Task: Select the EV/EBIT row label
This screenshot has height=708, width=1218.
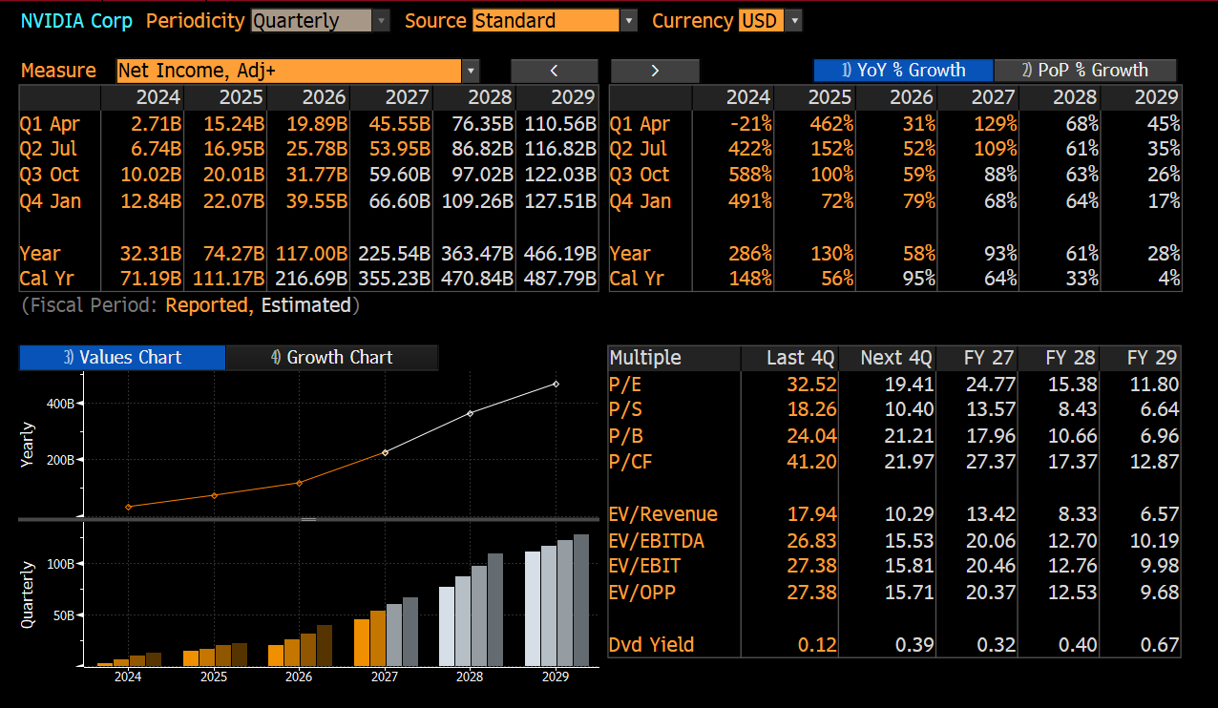Action: pos(645,566)
